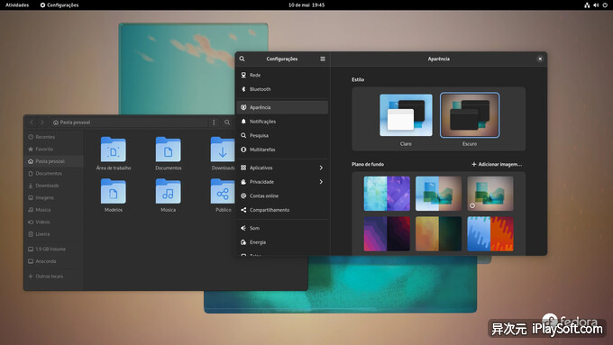The width and height of the screenshot is (613, 345).
Task: Click Pasta pessoal path bar
Action: [129, 123]
